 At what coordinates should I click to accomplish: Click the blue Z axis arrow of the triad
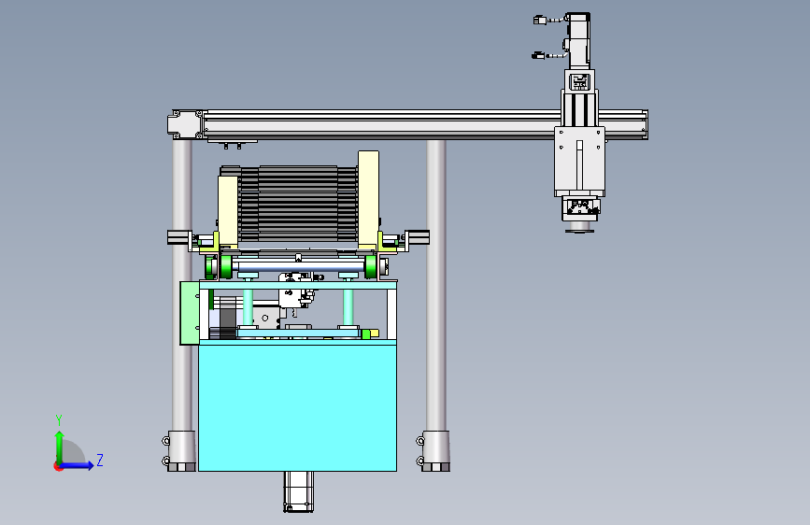point(78,465)
